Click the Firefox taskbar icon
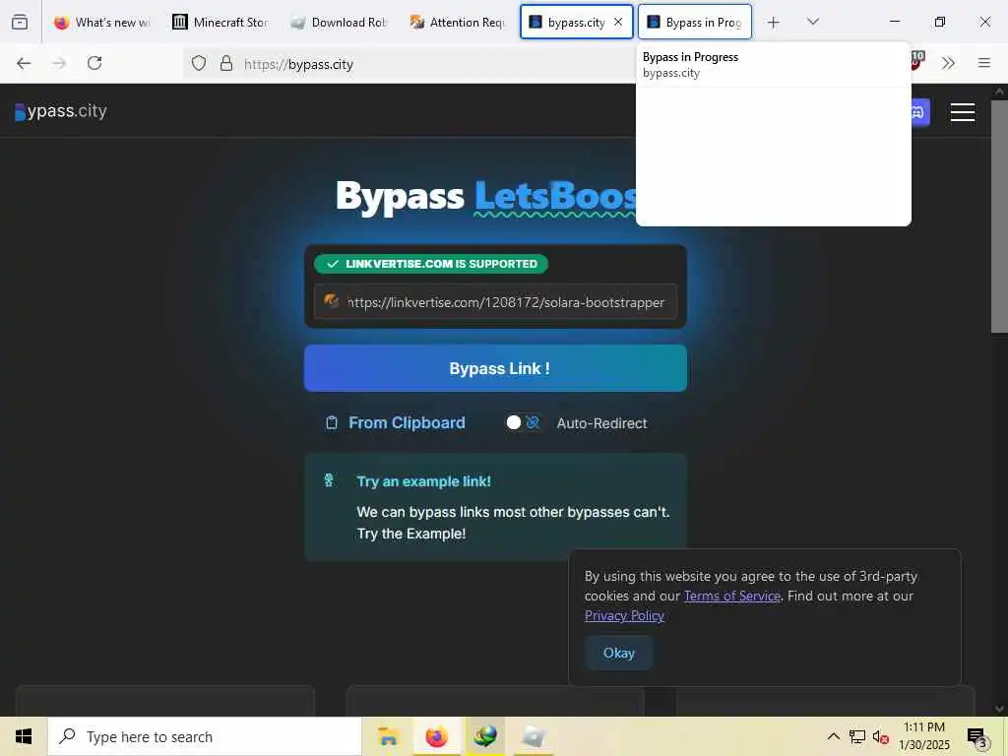This screenshot has height=756, width=1008. 436,736
